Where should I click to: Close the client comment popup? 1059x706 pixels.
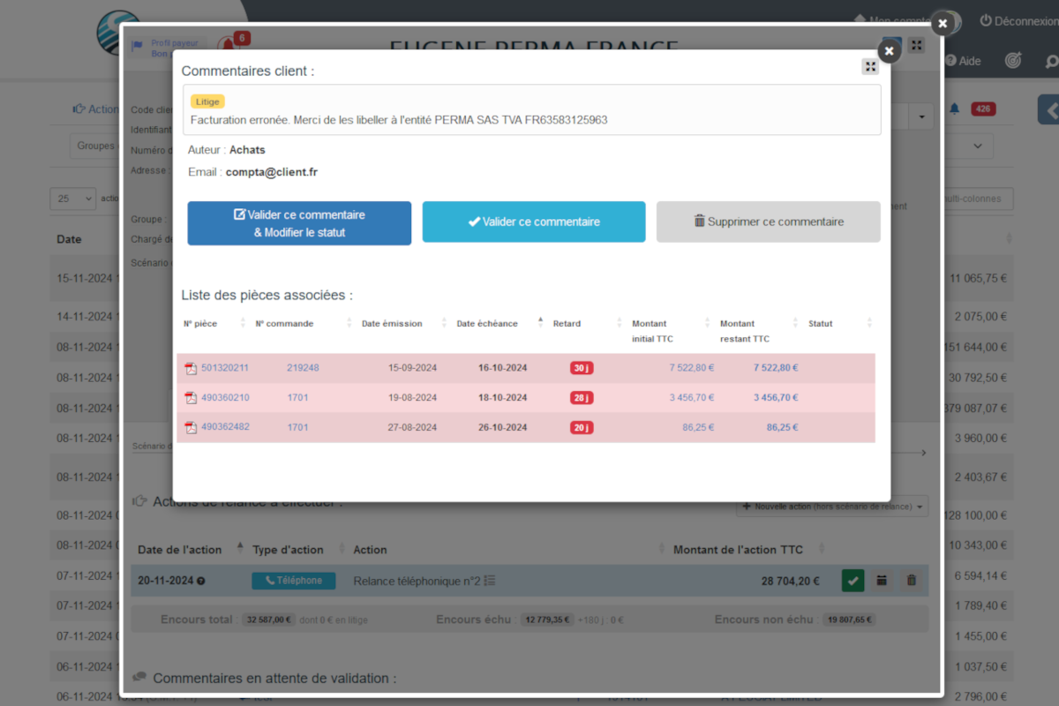pos(889,51)
